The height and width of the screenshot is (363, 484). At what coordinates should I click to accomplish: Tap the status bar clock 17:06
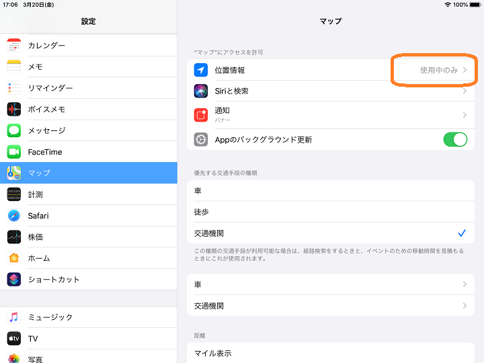(10, 5)
